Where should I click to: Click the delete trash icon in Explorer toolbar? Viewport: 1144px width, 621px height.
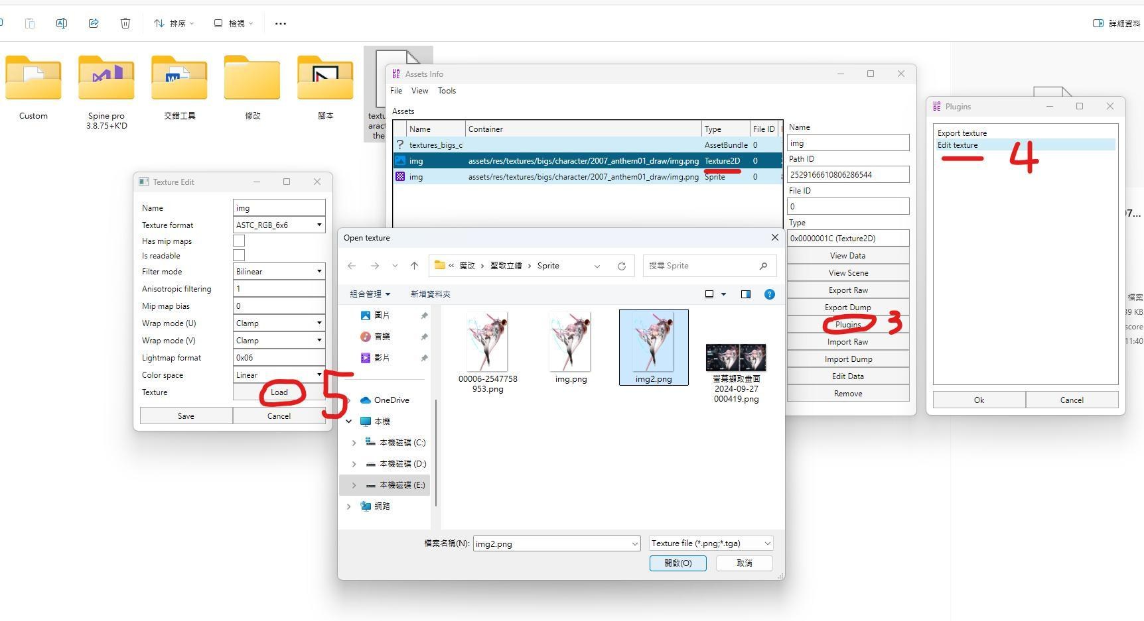125,23
